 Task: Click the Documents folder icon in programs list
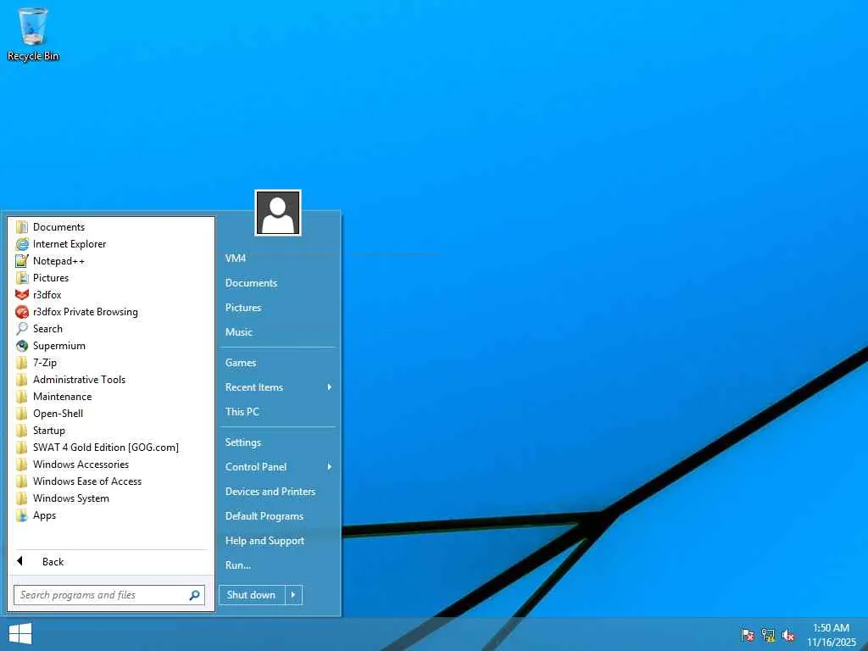tap(22, 227)
